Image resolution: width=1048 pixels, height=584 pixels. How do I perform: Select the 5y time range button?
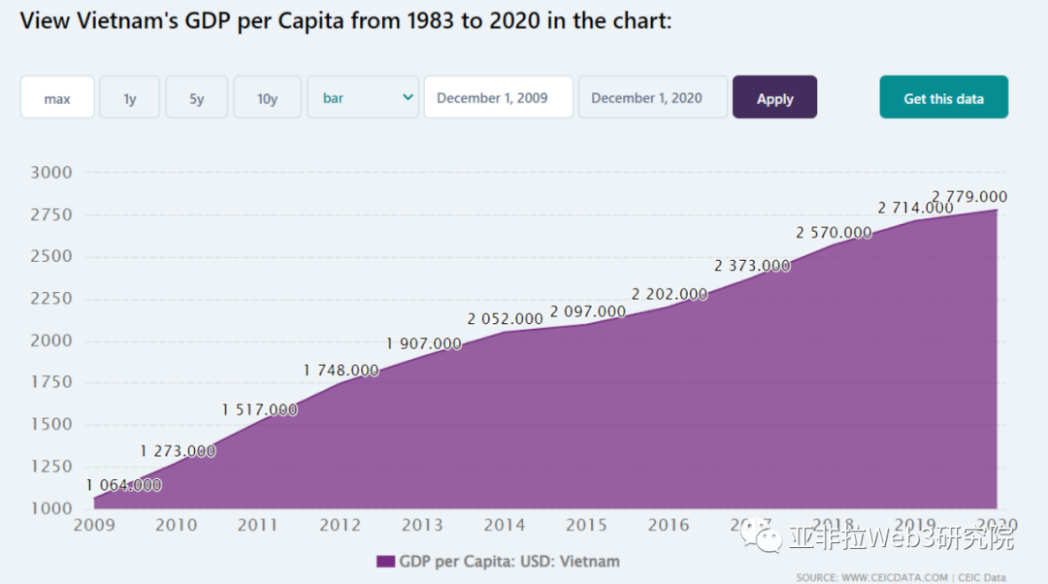[x=196, y=98]
